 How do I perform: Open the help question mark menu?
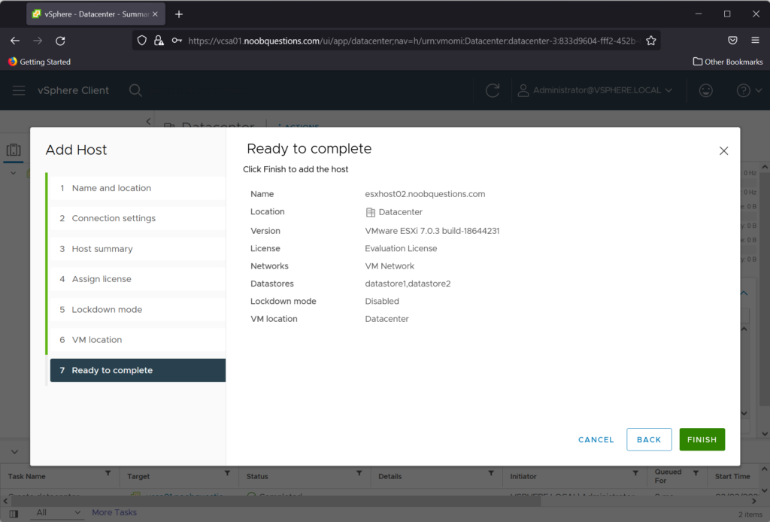[x=749, y=90]
